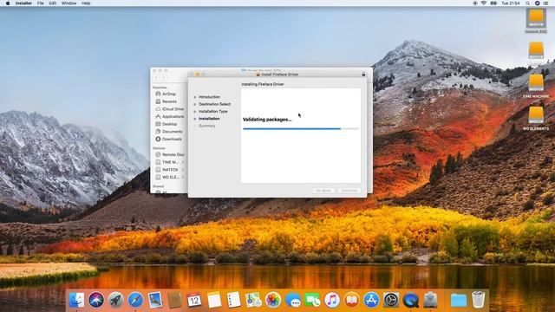Image resolution: width=555 pixels, height=312 pixels.
Task: Open Downloads in Finder sidebar
Action: 172,139
